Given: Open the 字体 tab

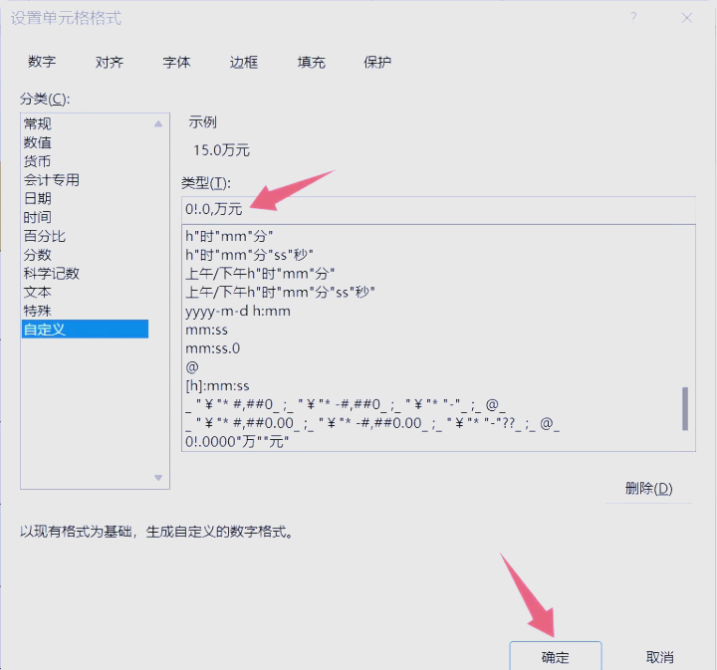Looking at the screenshot, I should [176, 62].
